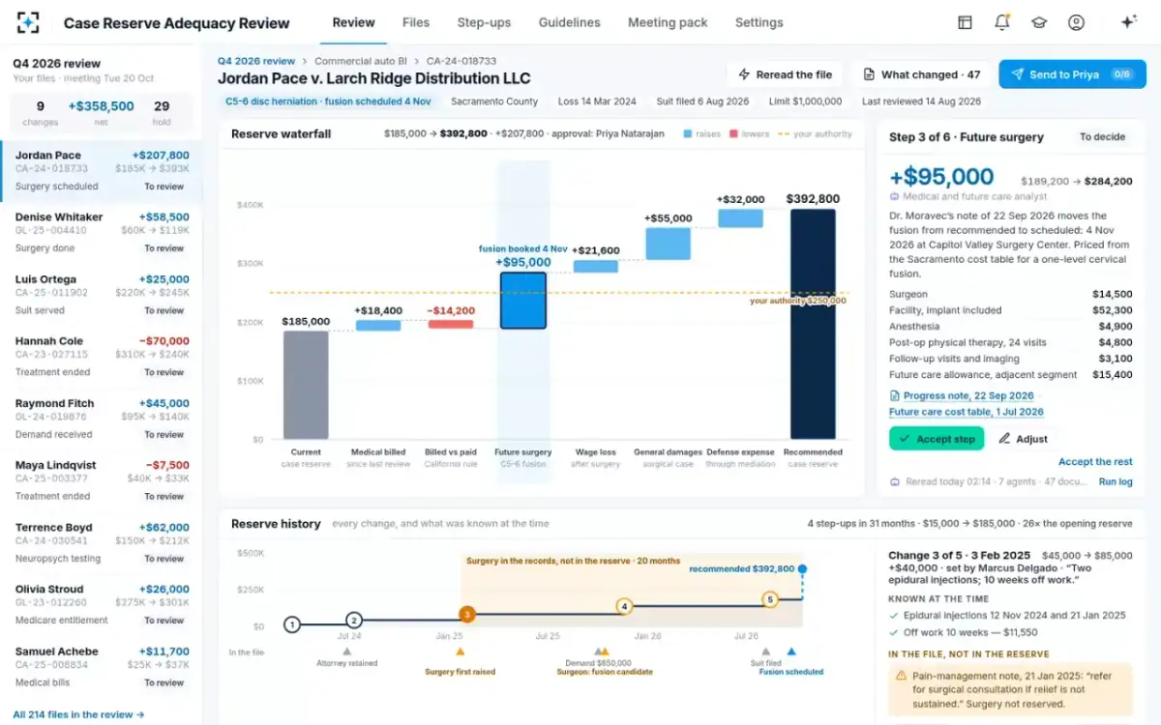Click the Q4 2026 review breadcrumb
This screenshot has width=1161, height=725.
pos(256,61)
